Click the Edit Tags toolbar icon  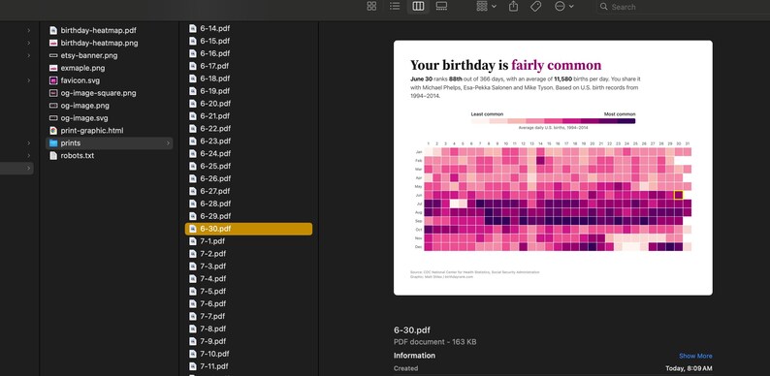click(536, 7)
